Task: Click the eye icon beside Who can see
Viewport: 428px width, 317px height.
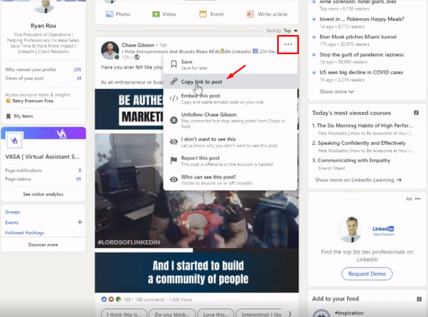Action: 174,179
